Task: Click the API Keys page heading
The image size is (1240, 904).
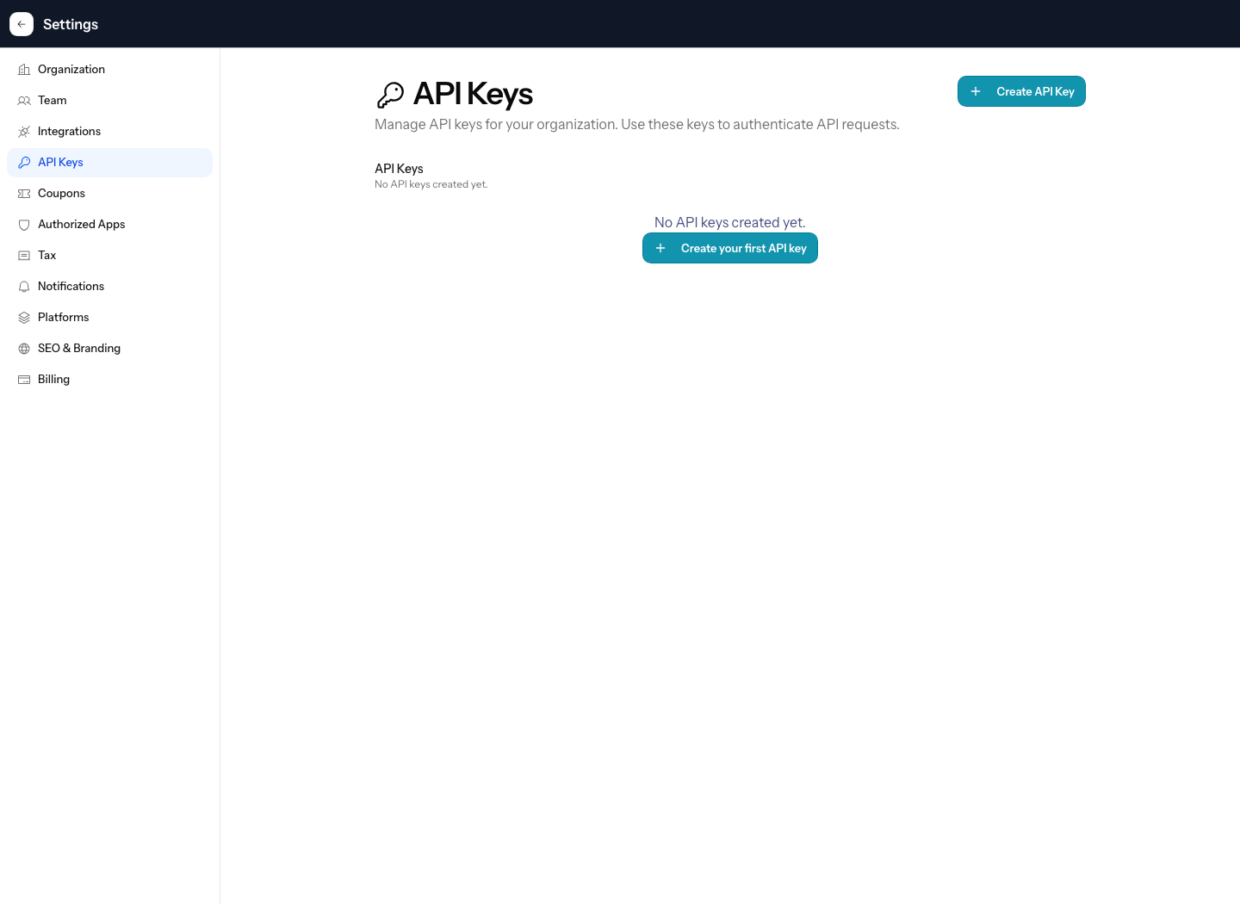Action: (473, 94)
